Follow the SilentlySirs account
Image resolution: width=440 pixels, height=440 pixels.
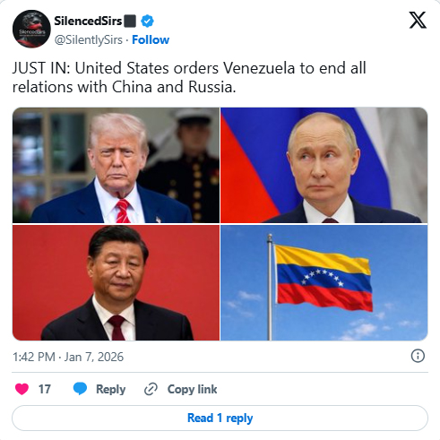[151, 39]
